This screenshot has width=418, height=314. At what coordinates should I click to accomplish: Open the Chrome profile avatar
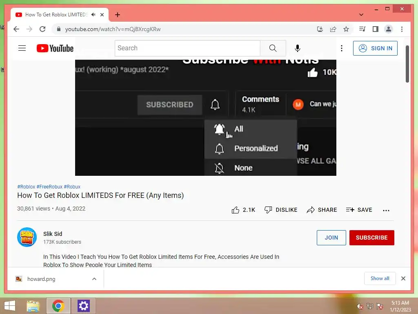[389, 29]
